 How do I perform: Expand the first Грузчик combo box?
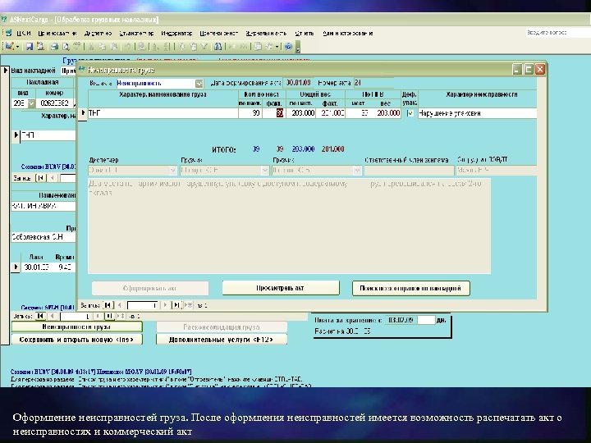point(264,171)
